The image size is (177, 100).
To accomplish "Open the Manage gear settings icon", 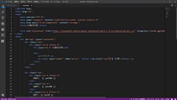I will 3,95.
